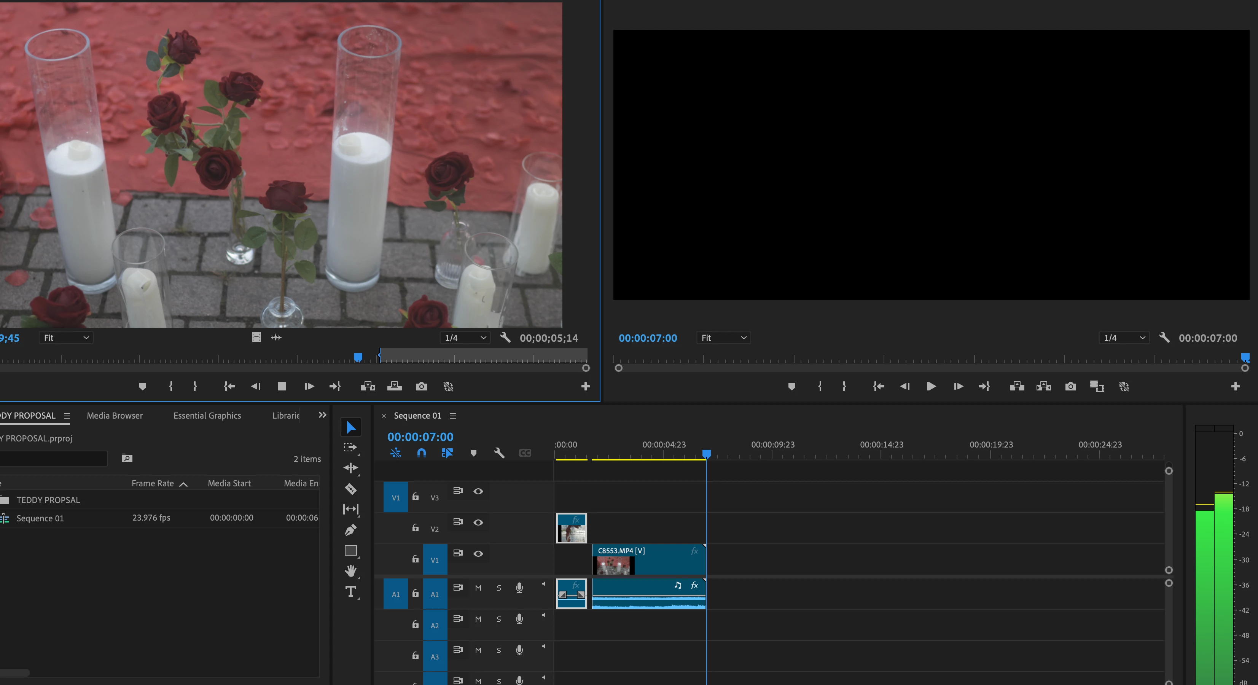Image resolution: width=1258 pixels, height=685 pixels.
Task: Choose the Type tool
Action: [x=350, y=592]
